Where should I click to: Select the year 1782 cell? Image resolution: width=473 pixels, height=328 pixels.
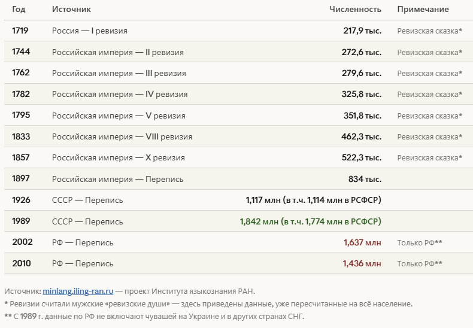(x=20, y=94)
